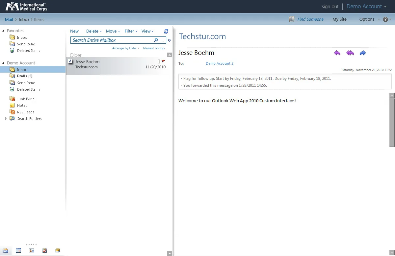Click the search magnifier icon
Image resolution: width=395 pixels, height=256 pixels.
click(x=156, y=40)
